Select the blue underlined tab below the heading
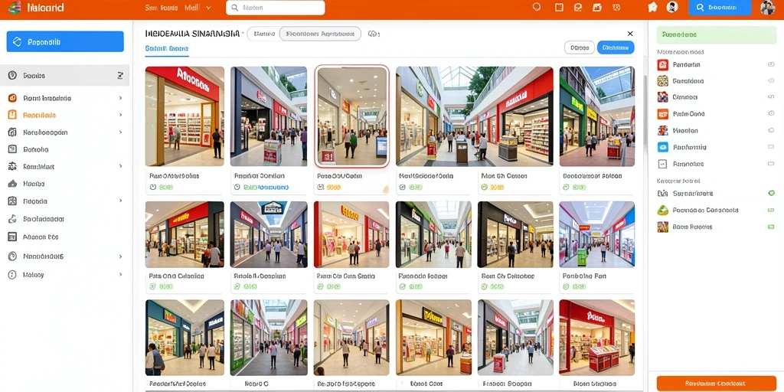This screenshot has height=392, width=784. pyautogui.click(x=166, y=49)
